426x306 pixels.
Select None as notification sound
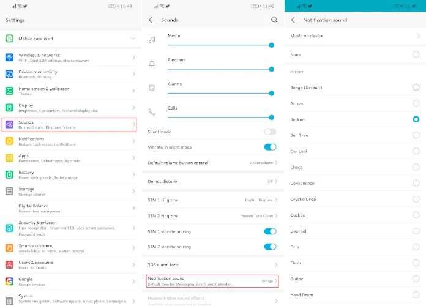coord(416,54)
